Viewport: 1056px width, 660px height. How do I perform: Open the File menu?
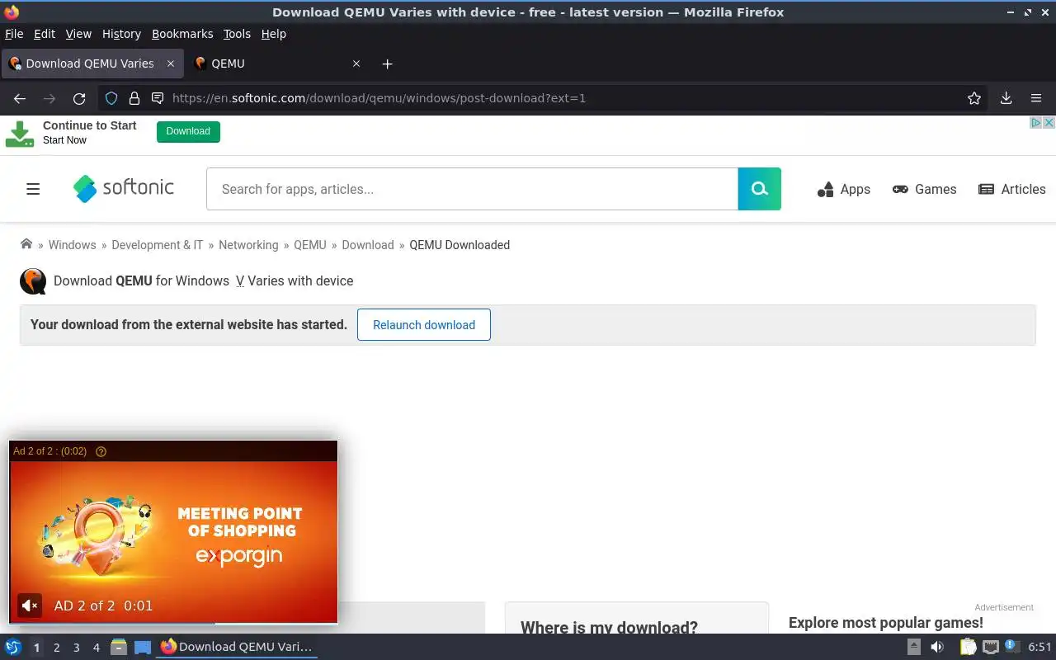(x=14, y=34)
